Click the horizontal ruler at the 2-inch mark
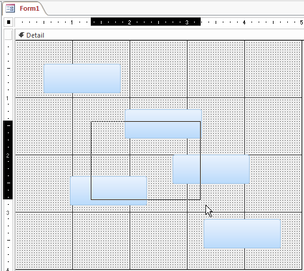Image resolution: width=304 pixels, height=271 pixels. click(130, 22)
